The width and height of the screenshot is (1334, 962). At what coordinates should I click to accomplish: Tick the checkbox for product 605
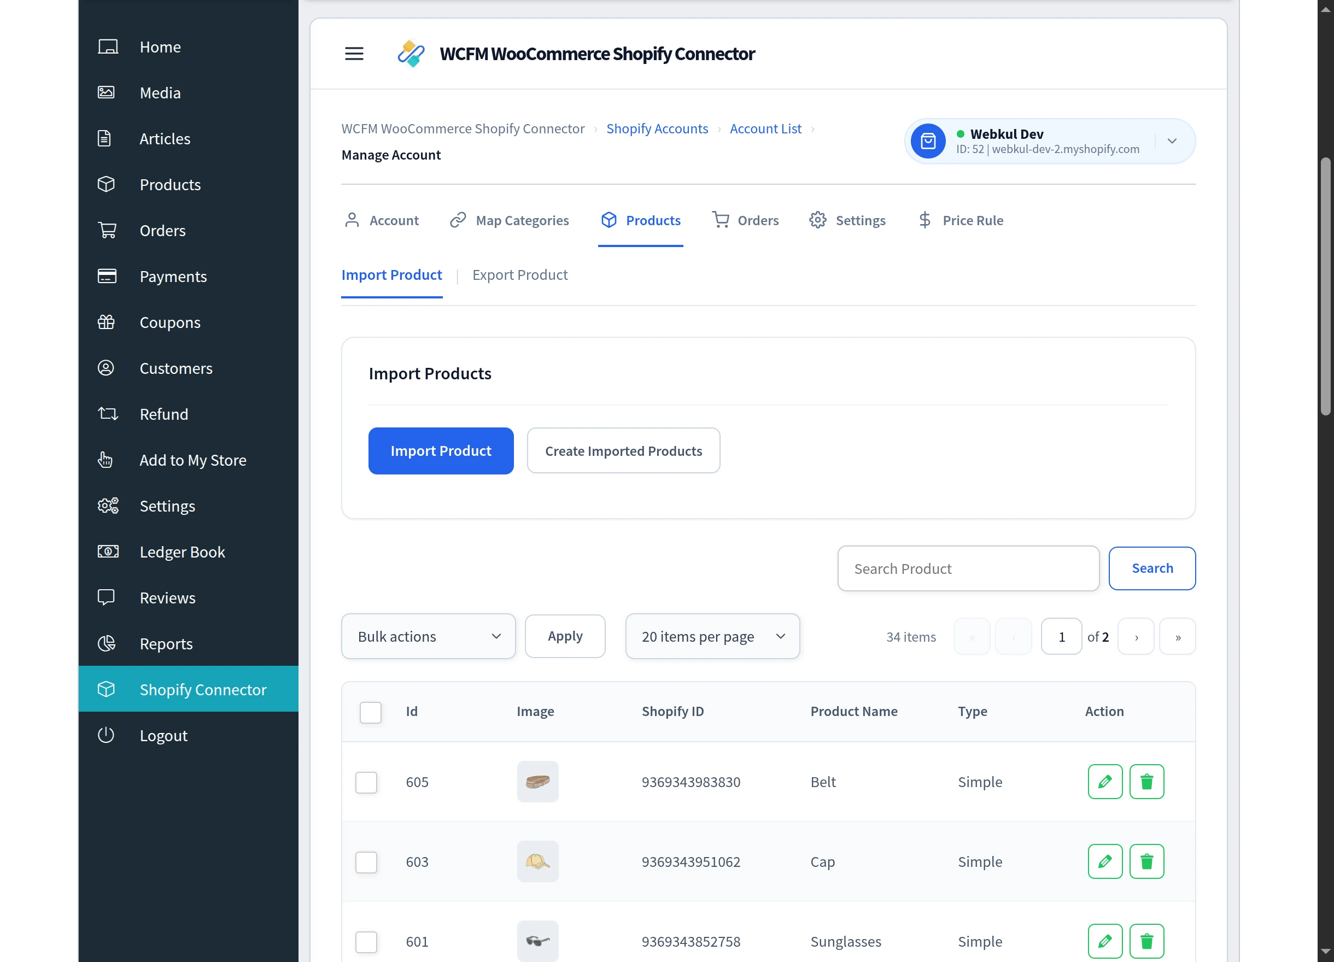click(366, 782)
